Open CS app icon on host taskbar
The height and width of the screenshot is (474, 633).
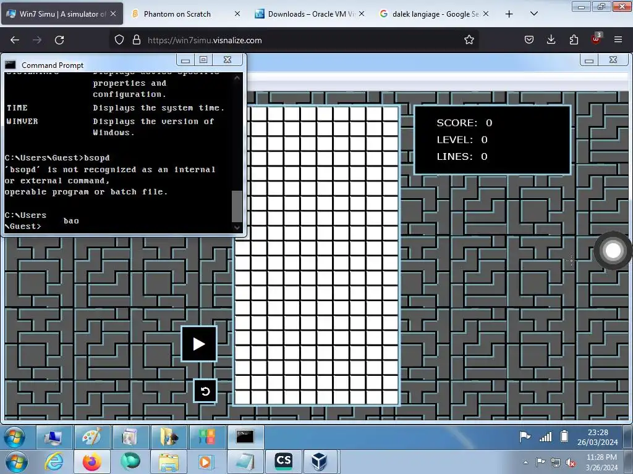pyautogui.click(x=283, y=462)
